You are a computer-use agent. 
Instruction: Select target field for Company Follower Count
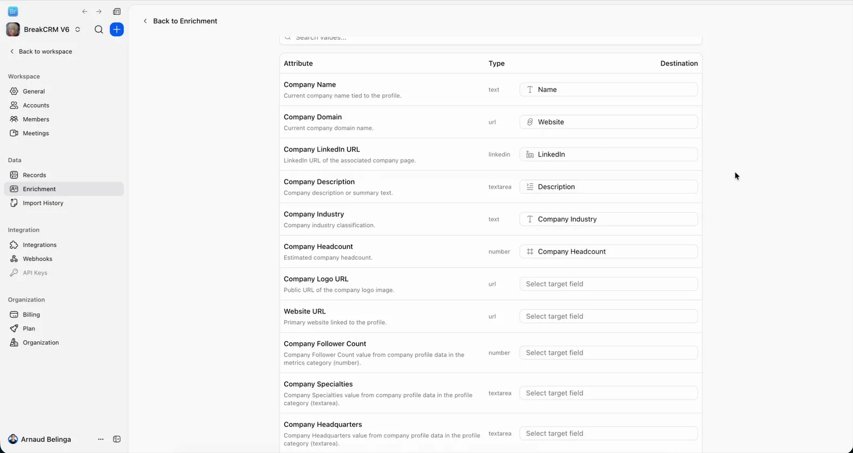[608, 353]
